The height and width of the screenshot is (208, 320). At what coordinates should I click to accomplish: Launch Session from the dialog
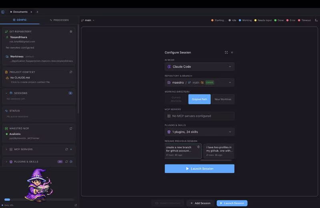199,169
